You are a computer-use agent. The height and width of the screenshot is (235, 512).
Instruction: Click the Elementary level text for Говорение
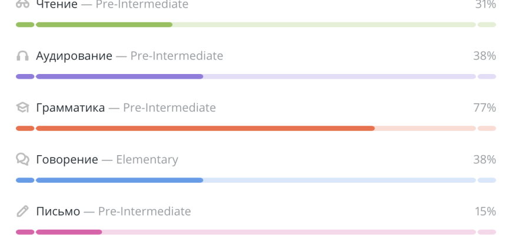[x=147, y=159]
